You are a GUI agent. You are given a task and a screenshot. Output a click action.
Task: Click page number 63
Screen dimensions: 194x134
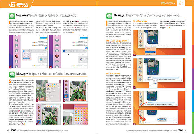tap(186, 130)
